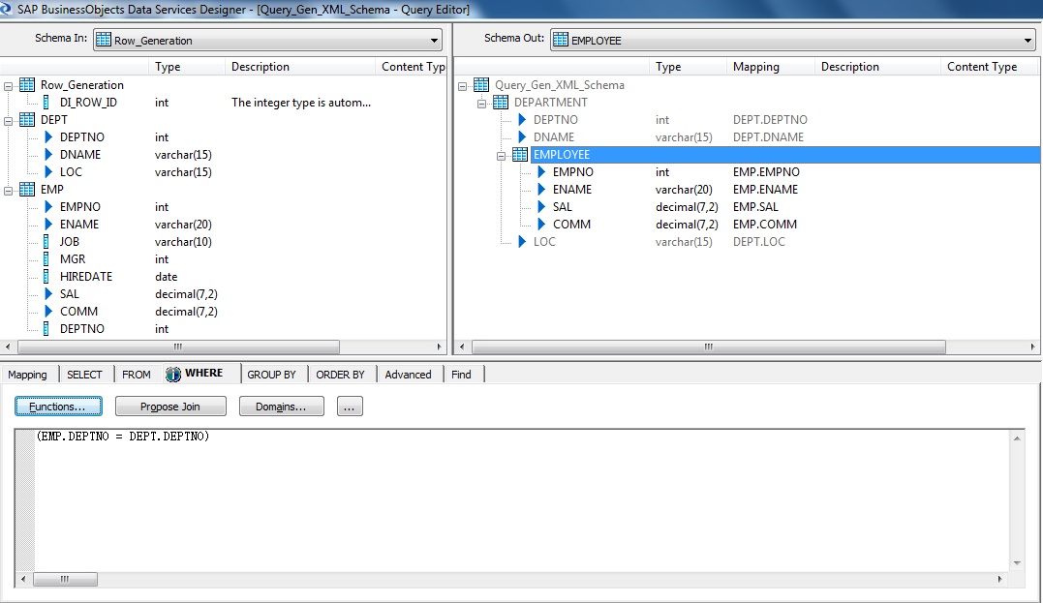Click the Content Type header in Schema Out
The height and width of the screenshot is (603, 1043).
989,67
